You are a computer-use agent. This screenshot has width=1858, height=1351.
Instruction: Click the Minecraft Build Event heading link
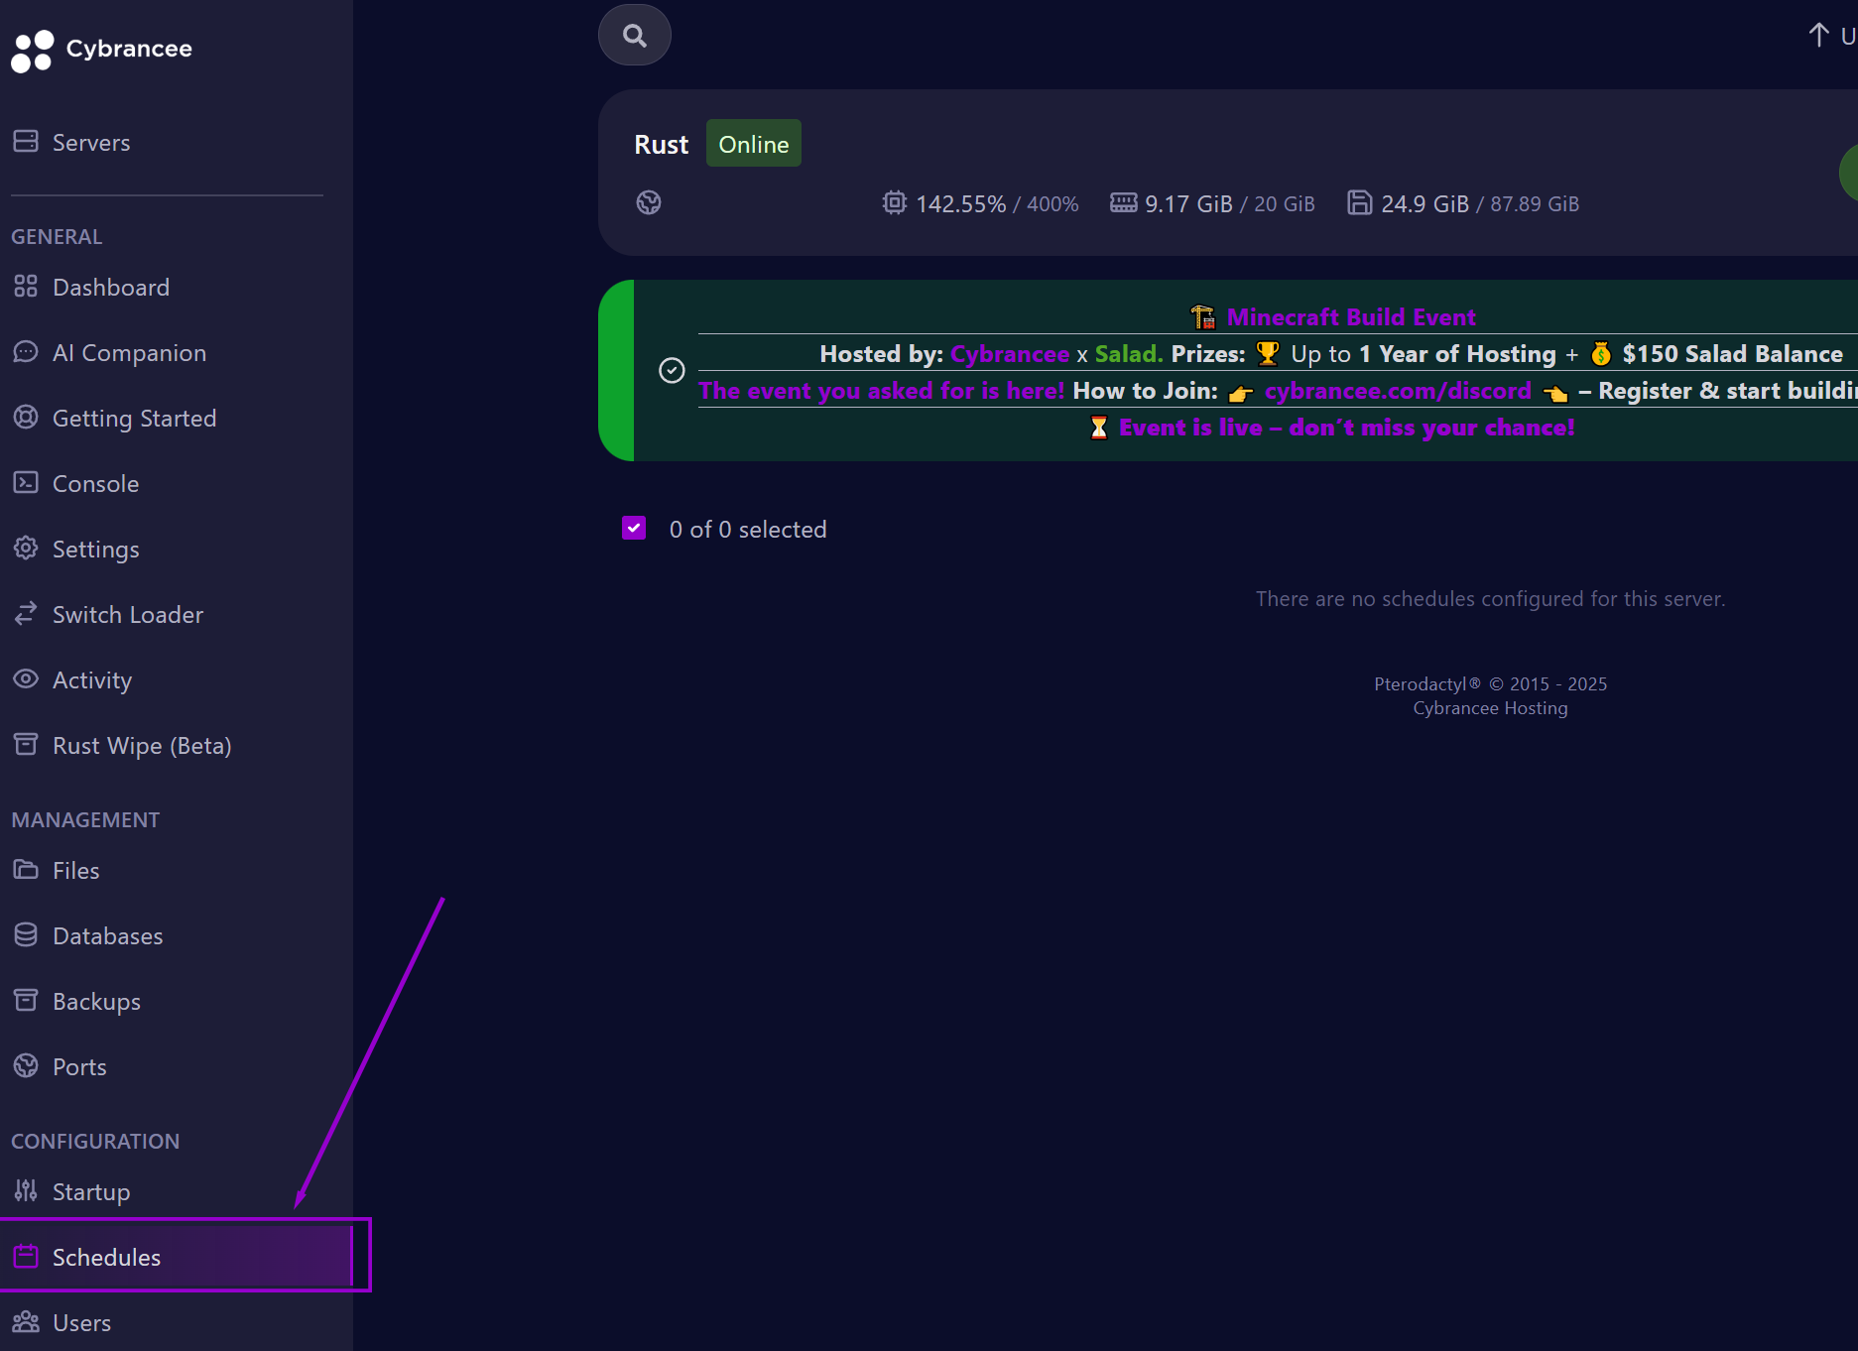click(x=1350, y=317)
